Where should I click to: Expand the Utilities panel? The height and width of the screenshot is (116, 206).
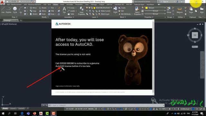[181, 17]
